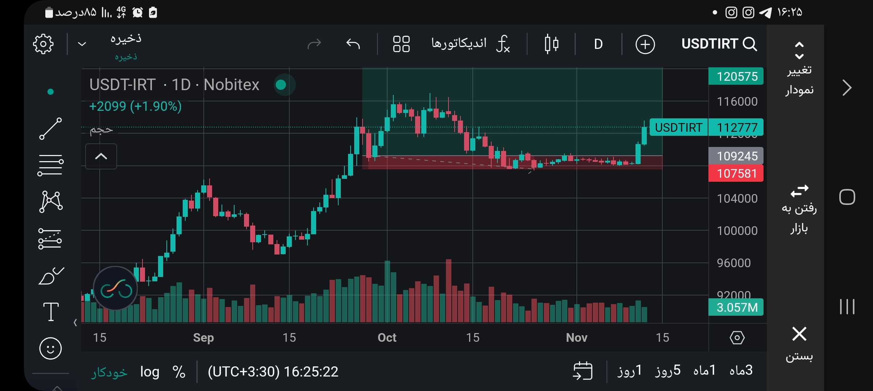The image size is (873, 391).
Task: Select the brush drawing tool
Action: click(51, 276)
